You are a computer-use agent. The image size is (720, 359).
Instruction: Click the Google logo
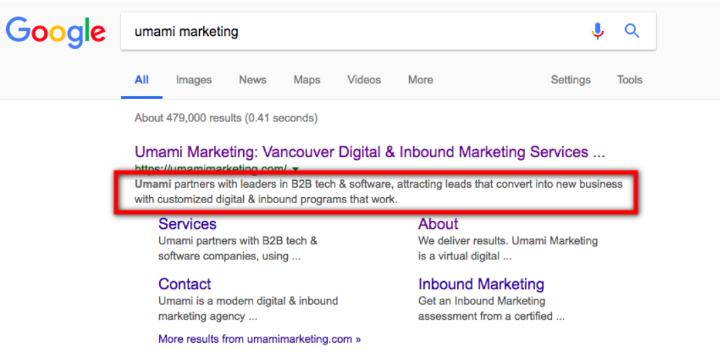tap(56, 32)
